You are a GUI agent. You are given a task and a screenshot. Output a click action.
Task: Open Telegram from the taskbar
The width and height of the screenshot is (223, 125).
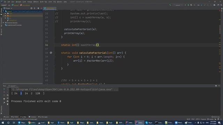tap(22, 123)
